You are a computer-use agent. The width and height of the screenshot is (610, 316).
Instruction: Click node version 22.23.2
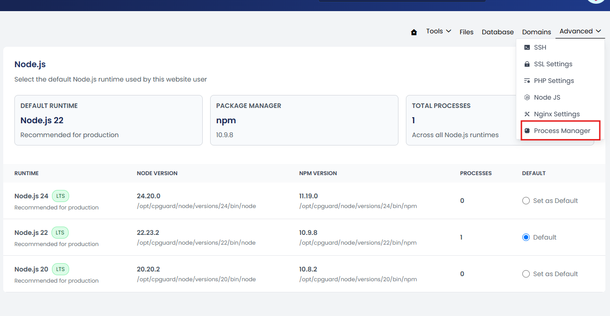pyautogui.click(x=148, y=233)
